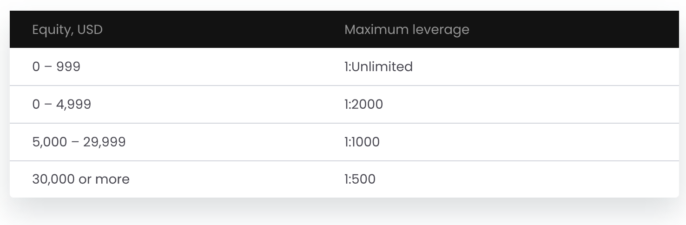Click "USD" in the table header
The height and width of the screenshot is (225, 686).
pos(90,30)
